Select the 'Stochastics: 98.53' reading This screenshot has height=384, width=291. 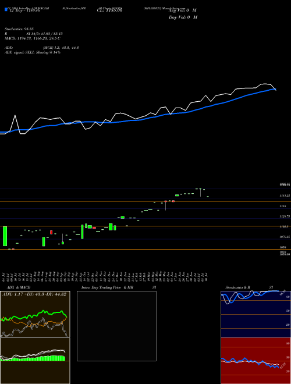click(19, 29)
